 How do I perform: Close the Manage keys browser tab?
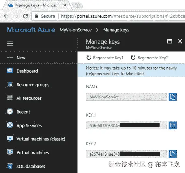coord(65,5)
